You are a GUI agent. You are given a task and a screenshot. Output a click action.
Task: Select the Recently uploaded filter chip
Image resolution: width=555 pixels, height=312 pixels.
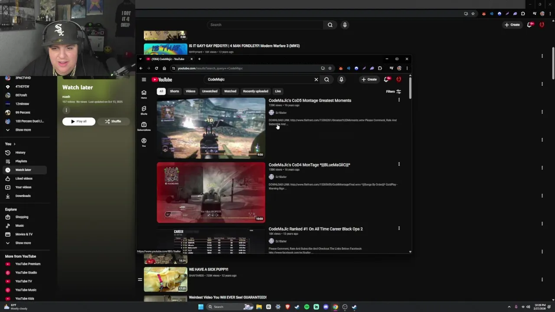(255, 91)
